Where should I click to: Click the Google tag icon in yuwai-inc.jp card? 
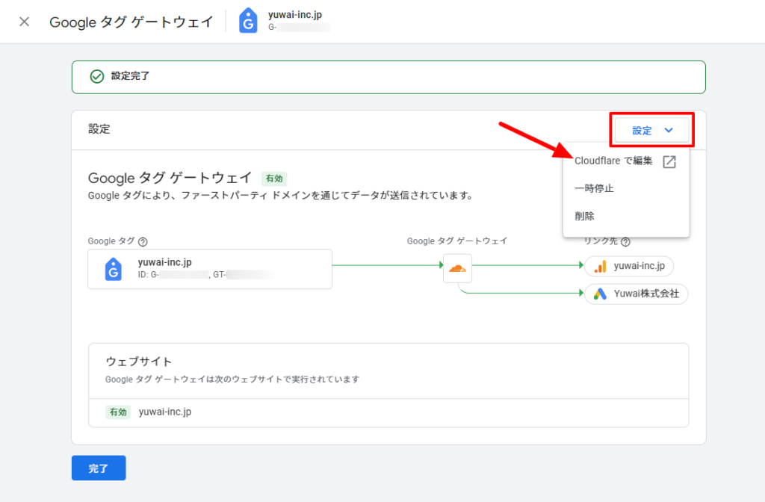[114, 269]
